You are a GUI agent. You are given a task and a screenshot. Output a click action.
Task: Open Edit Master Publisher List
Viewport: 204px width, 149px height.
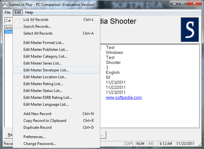(57, 50)
